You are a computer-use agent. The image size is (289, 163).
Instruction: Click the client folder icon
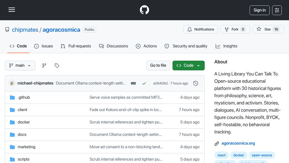coord(12,110)
